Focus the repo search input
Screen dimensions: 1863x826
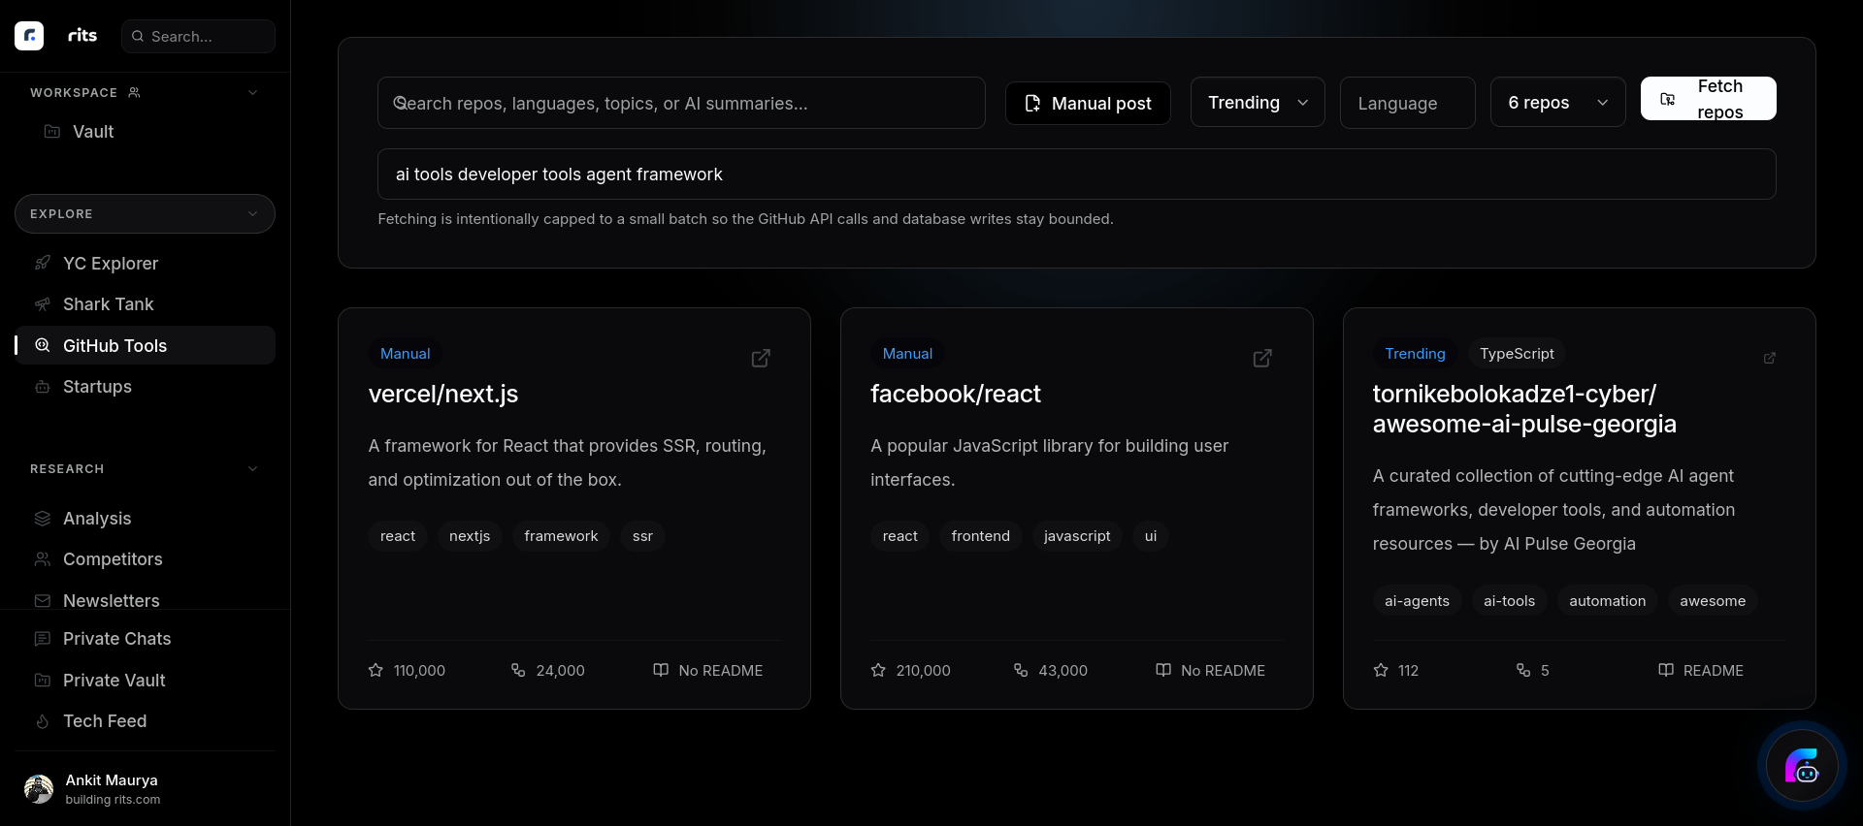[x=681, y=103]
